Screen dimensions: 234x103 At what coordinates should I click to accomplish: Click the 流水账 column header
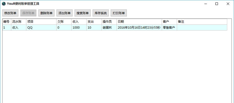pyautogui.click(x=19, y=22)
